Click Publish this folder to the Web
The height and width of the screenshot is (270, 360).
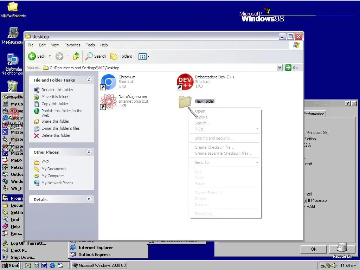click(62, 113)
